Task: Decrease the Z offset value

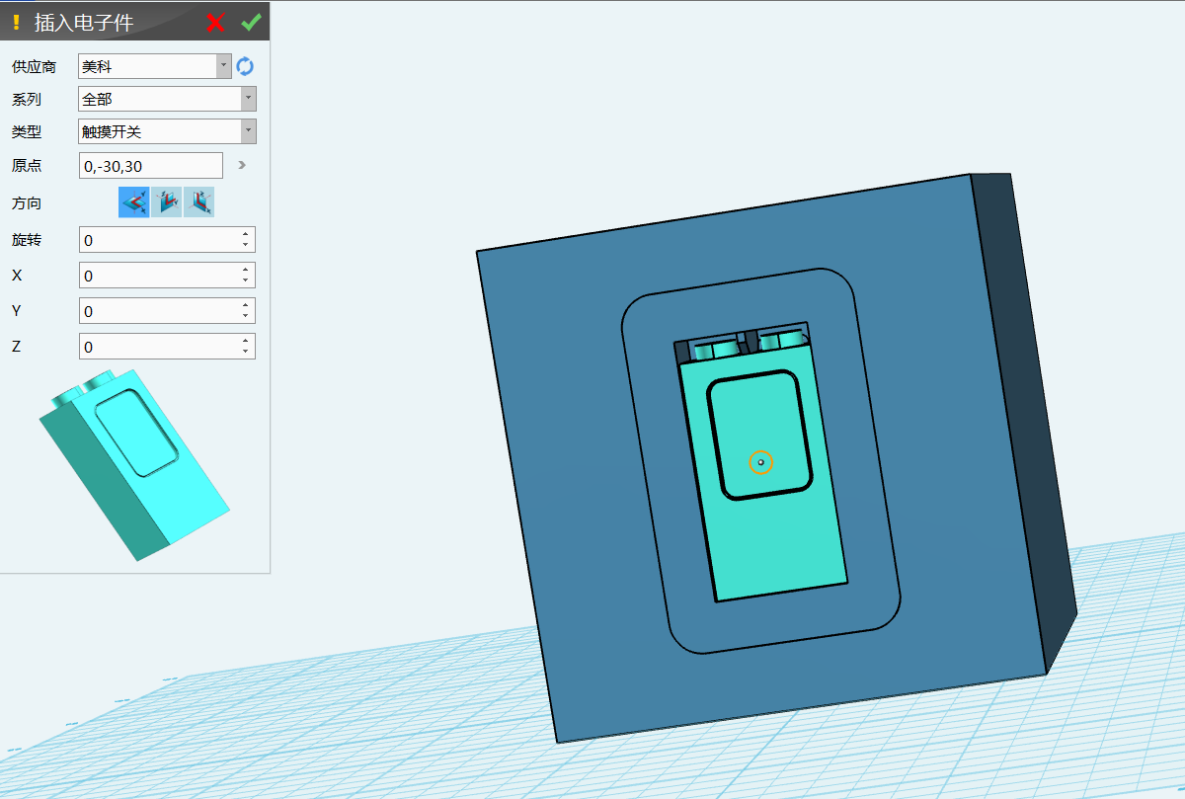Action: [245, 353]
